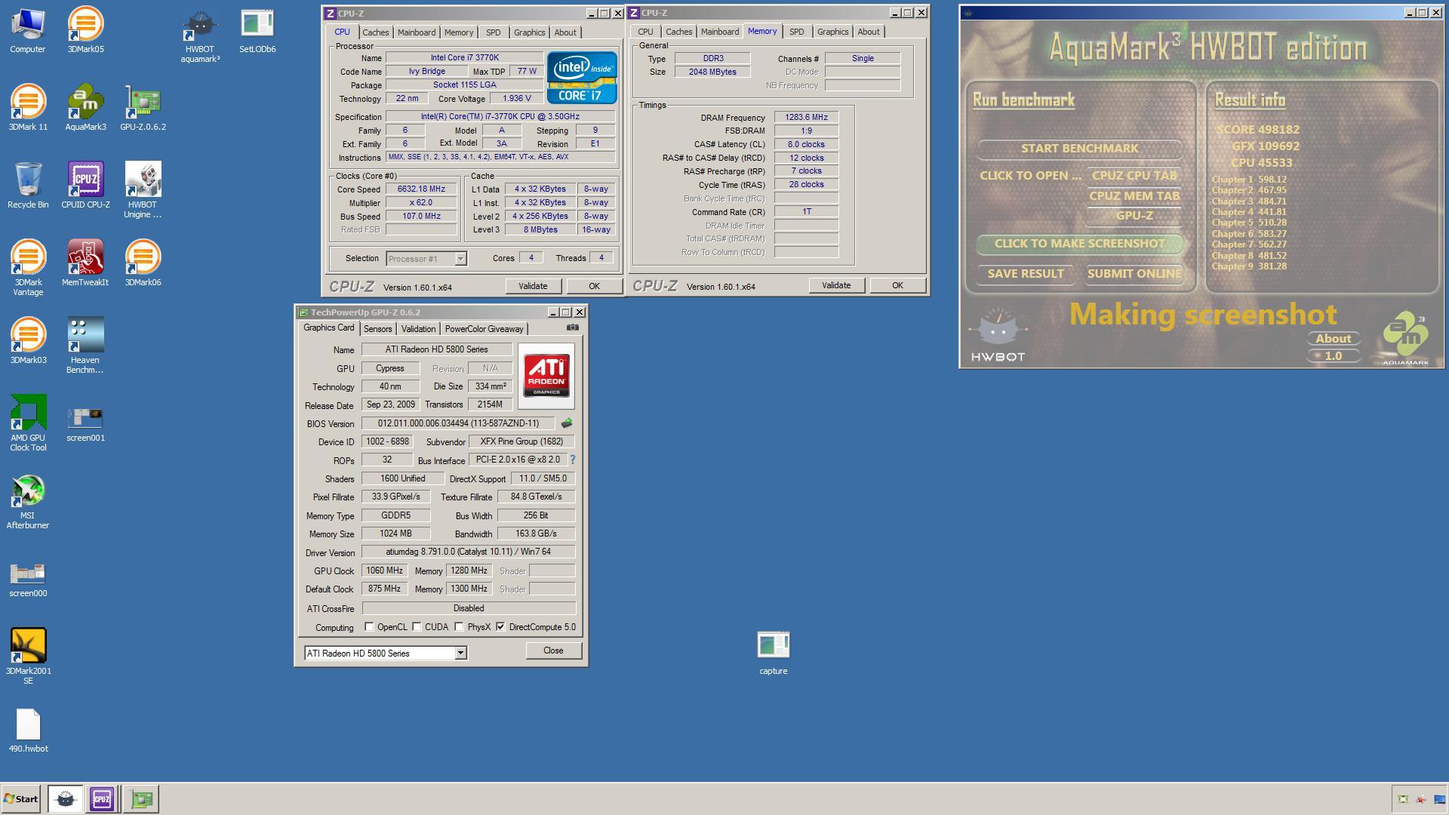The image size is (1449, 815).
Task: Click OK in right CPU-Z Memory window
Action: pos(897,285)
